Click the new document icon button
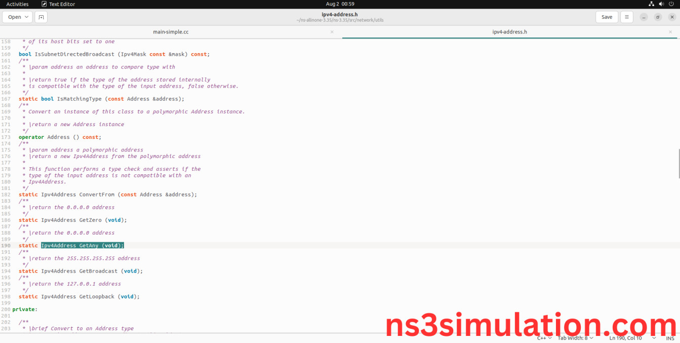 [41, 17]
